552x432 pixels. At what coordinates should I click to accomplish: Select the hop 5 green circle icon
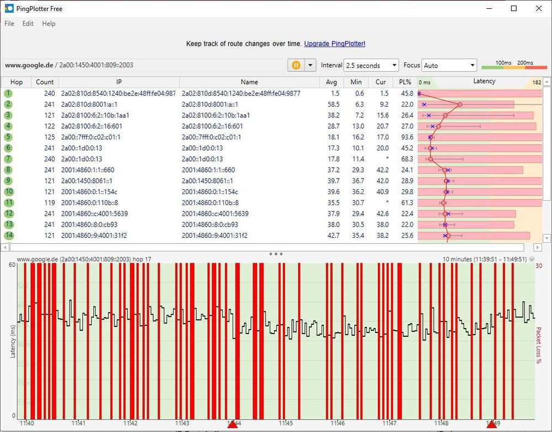pyautogui.click(x=8, y=137)
